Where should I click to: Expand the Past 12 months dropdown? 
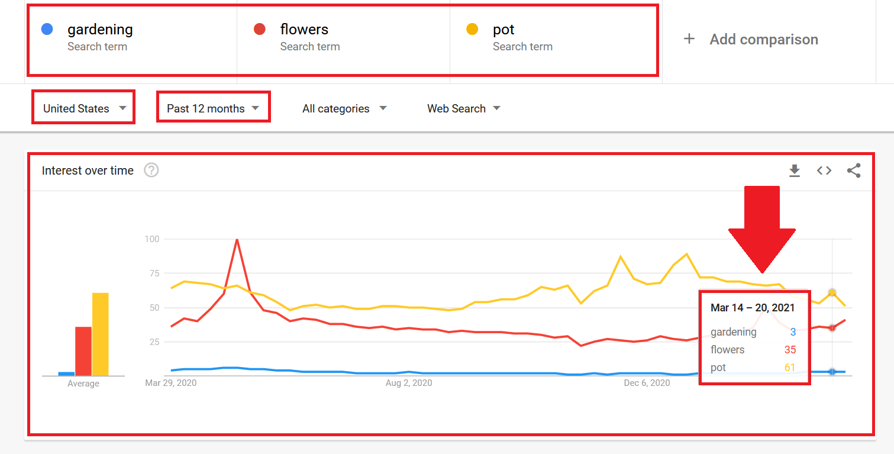(x=213, y=108)
